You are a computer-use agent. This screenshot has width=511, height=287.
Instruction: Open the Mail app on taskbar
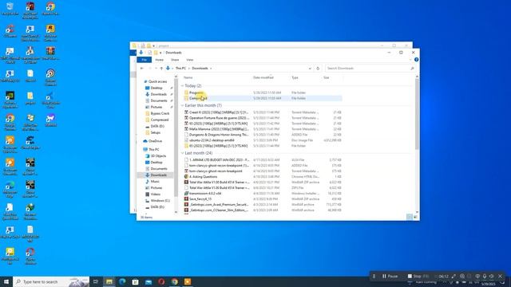[149, 281]
